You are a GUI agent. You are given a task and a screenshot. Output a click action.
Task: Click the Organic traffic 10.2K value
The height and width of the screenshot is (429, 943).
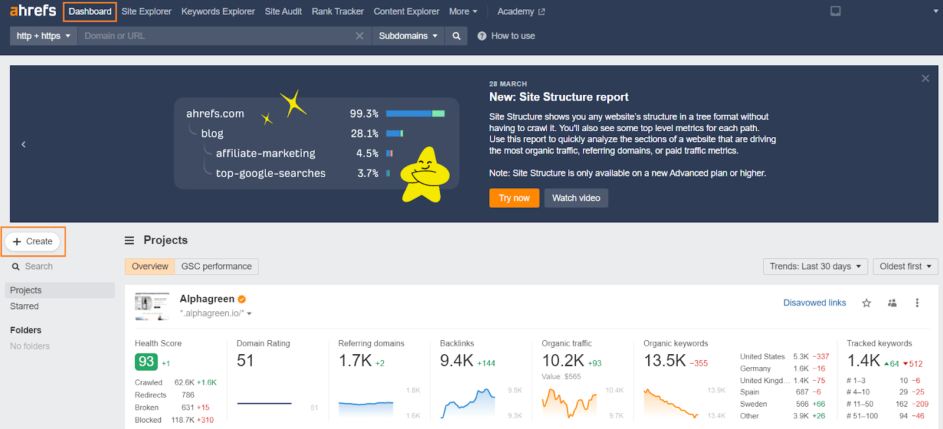(563, 361)
